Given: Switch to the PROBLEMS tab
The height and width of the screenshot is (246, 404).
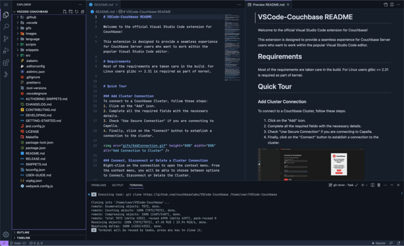Looking at the screenshot, I should pyautogui.click(x=99, y=185).
